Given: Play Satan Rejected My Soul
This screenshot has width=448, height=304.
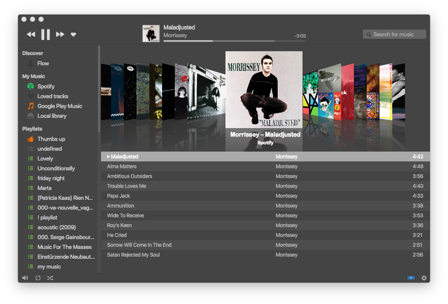Looking at the screenshot, I should [265, 255].
